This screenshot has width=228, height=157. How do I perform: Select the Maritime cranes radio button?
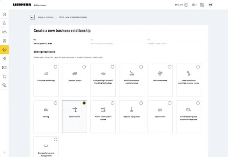(170, 67)
